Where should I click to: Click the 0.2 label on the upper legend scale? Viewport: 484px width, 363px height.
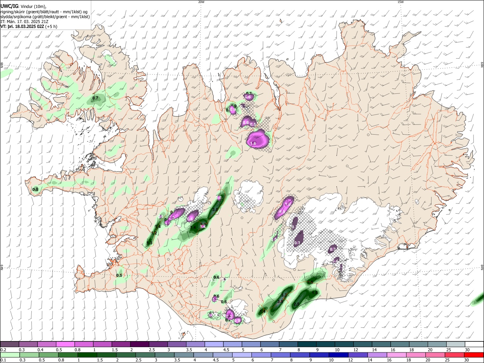click(x=3, y=350)
